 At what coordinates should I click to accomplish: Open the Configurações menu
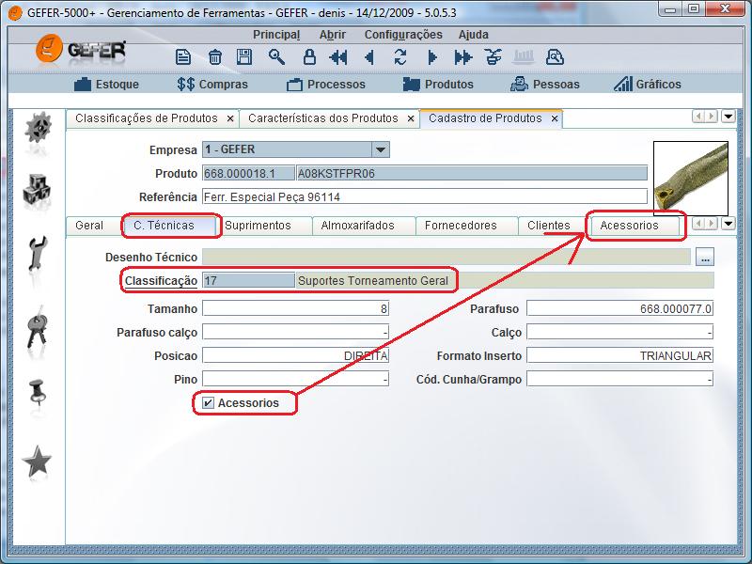(403, 35)
